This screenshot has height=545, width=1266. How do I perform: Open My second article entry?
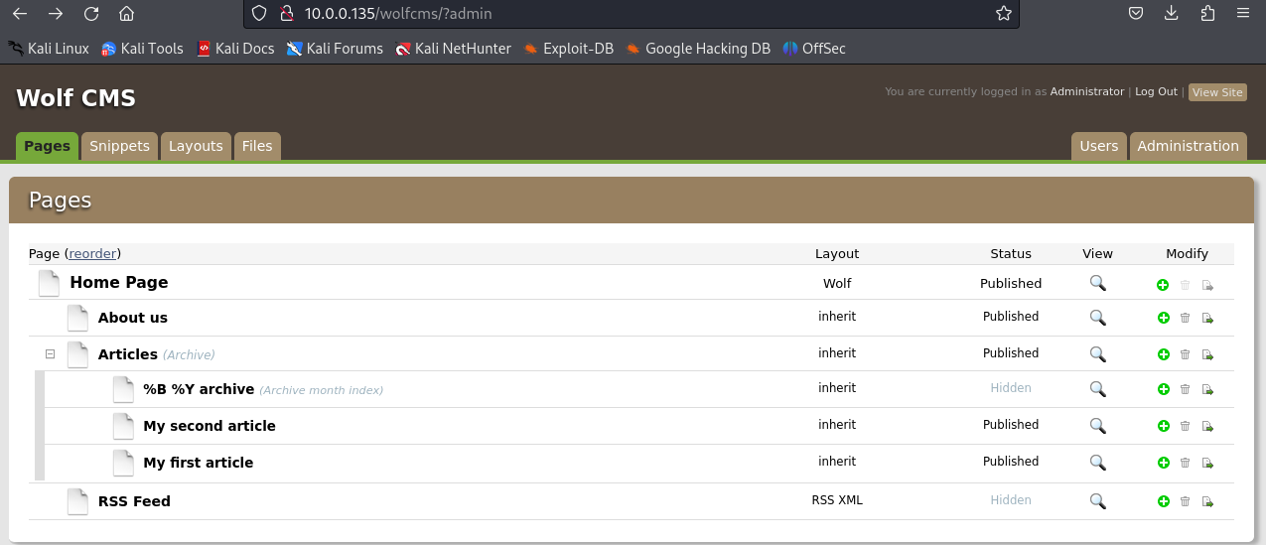click(x=210, y=426)
